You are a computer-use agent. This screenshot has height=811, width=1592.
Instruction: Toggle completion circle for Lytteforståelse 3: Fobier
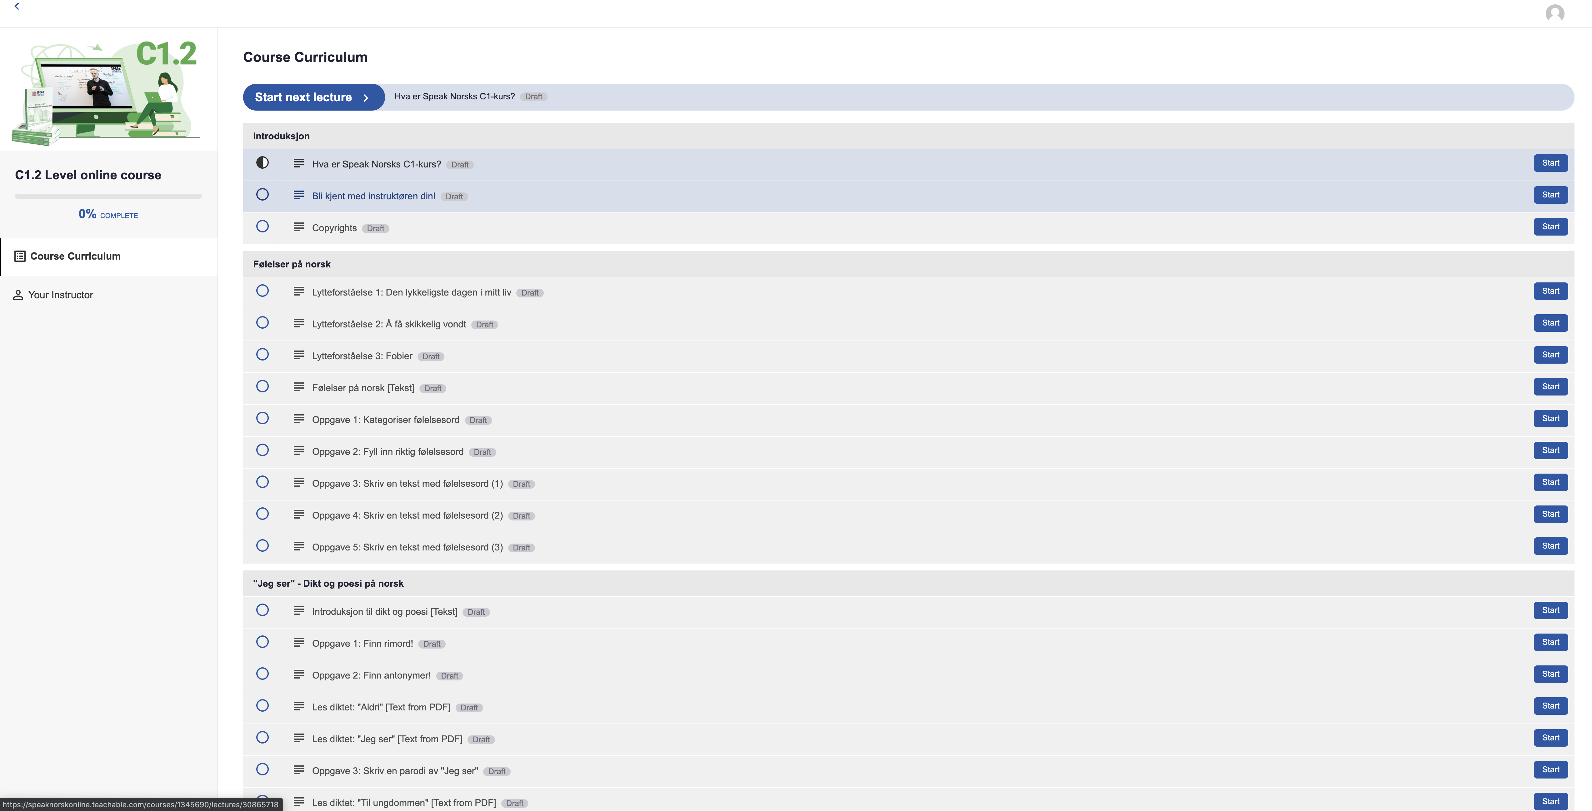click(263, 354)
